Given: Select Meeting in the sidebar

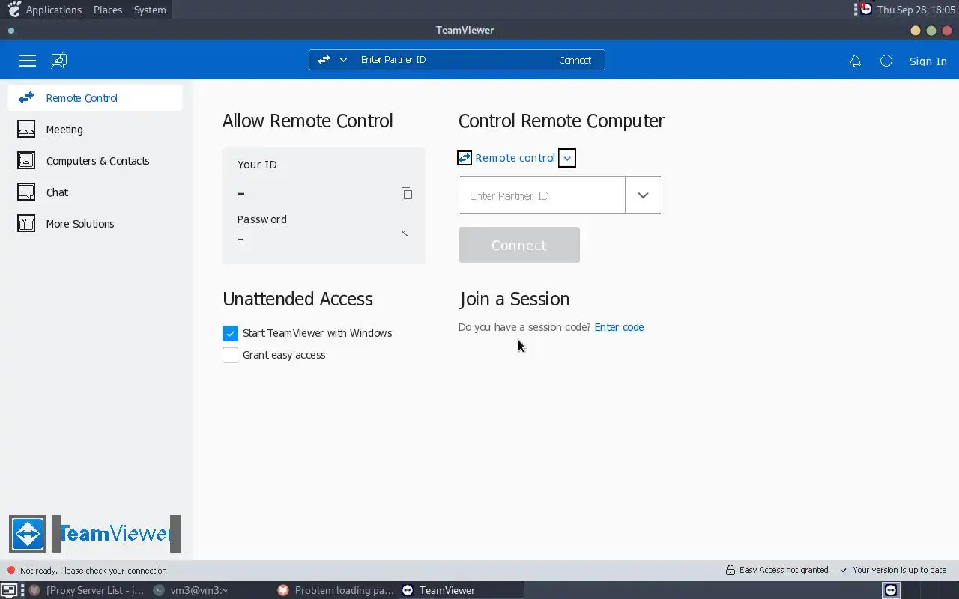Looking at the screenshot, I should tap(95, 130).
